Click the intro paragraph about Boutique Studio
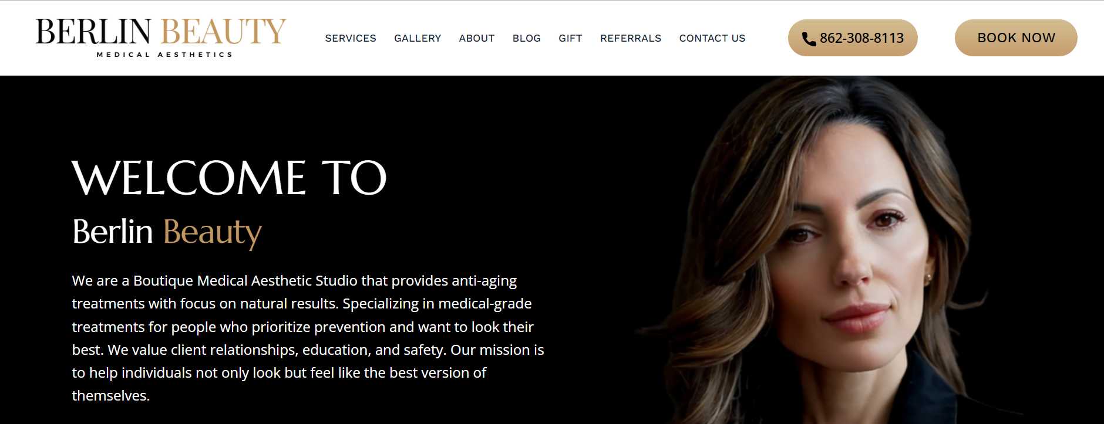 point(308,338)
